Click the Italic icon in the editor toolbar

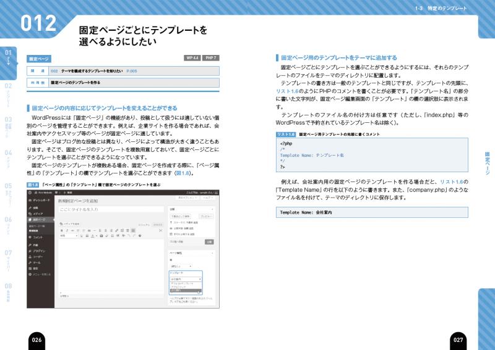pos(67,231)
